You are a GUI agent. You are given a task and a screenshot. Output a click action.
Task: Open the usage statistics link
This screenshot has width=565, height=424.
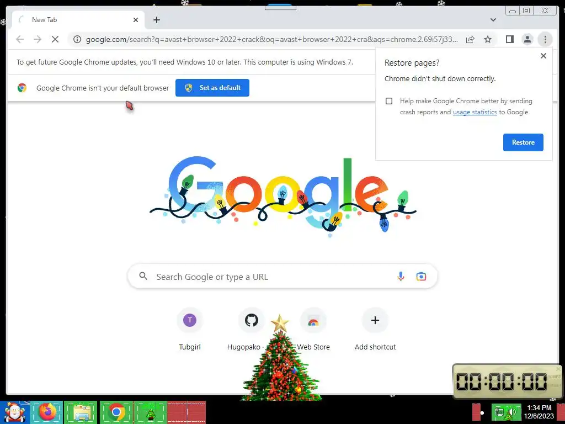(475, 112)
